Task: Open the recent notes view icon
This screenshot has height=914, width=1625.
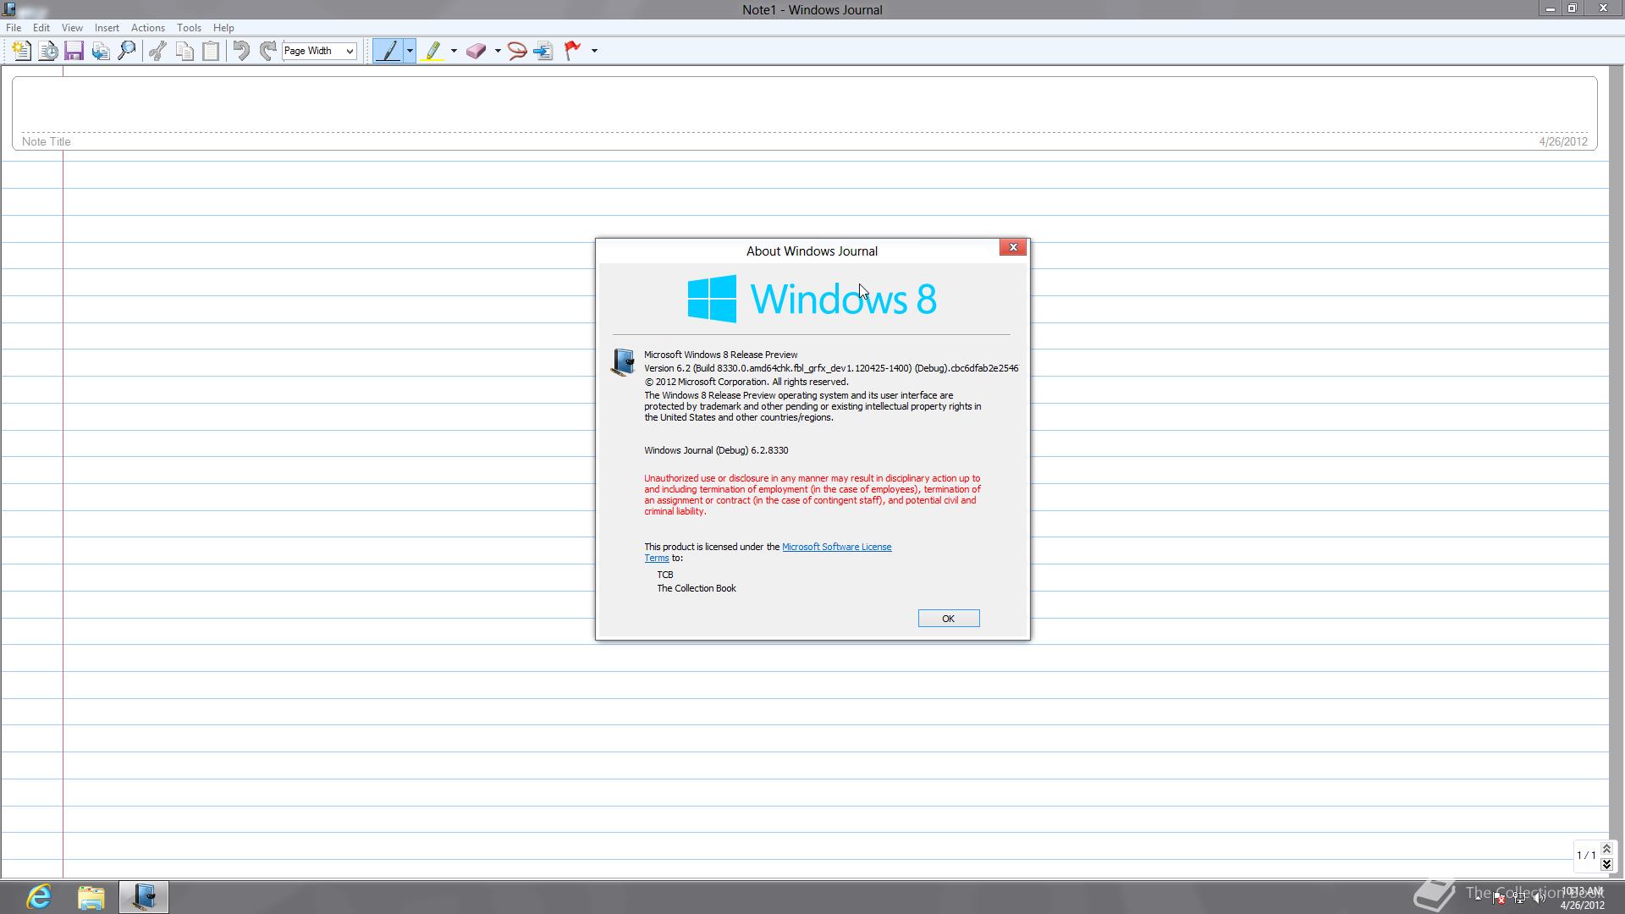Action: [x=48, y=51]
